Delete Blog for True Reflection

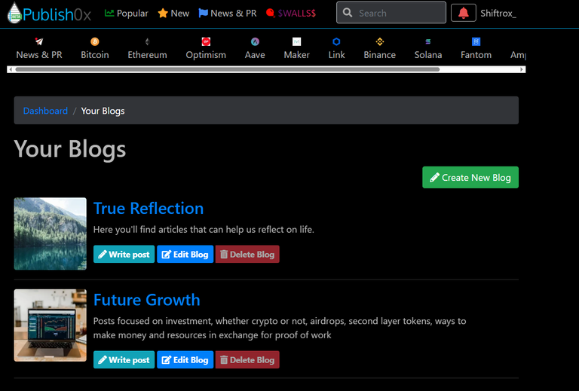[x=247, y=254]
